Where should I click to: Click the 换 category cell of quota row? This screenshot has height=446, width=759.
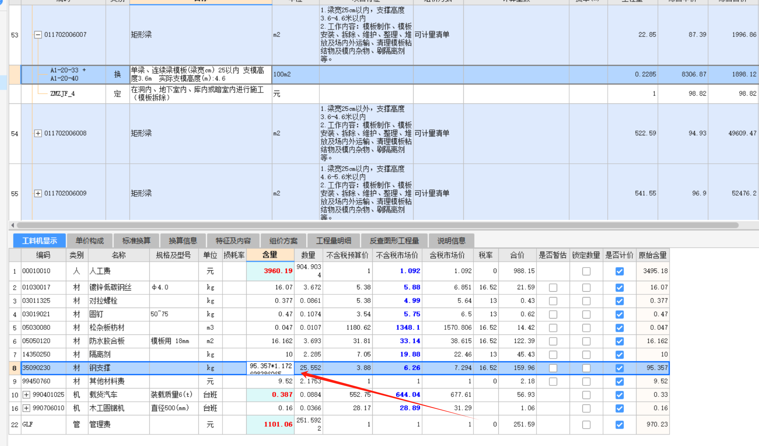tap(117, 74)
